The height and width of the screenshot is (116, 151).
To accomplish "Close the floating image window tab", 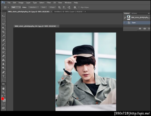I will (58, 26).
